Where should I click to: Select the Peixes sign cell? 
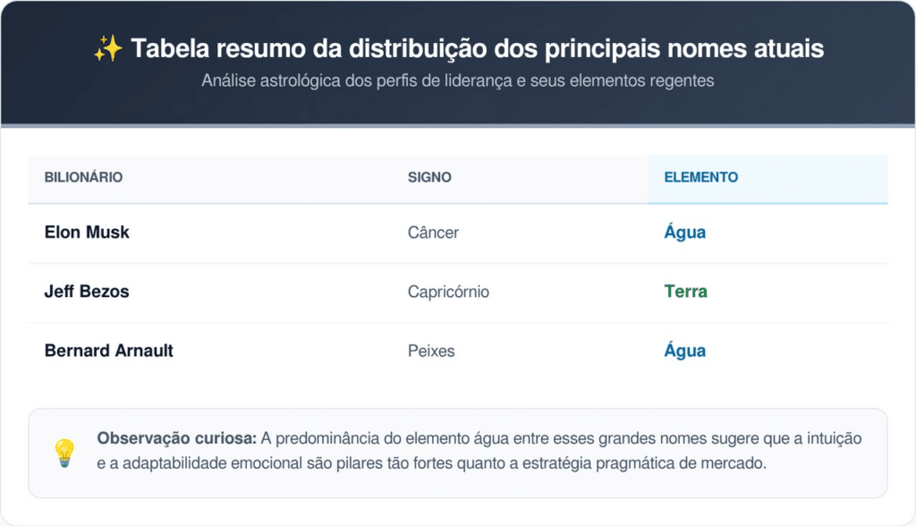click(431, 351)
